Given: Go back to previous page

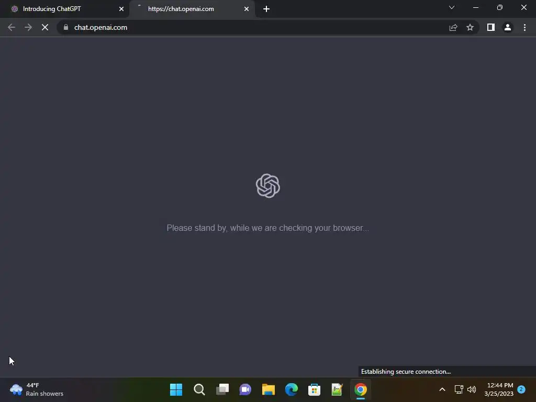Looking at the screenshot, I should coord(12,27).
